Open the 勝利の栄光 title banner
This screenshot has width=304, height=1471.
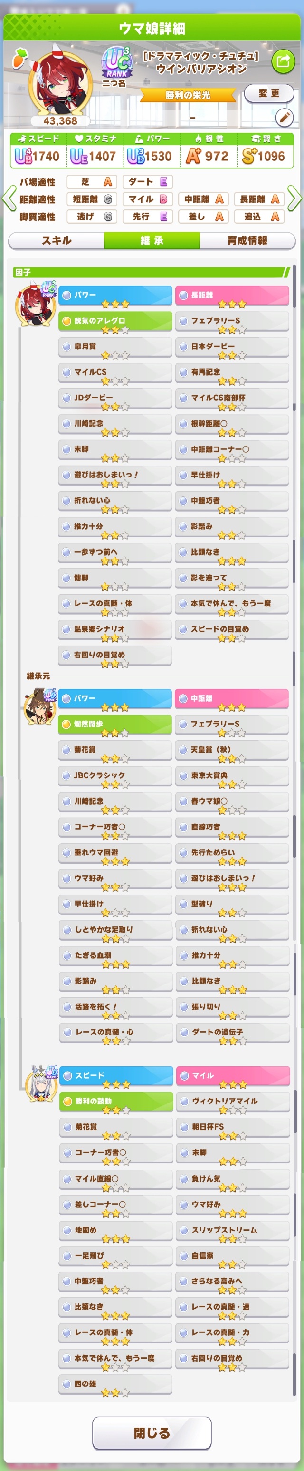click(188, 95)
